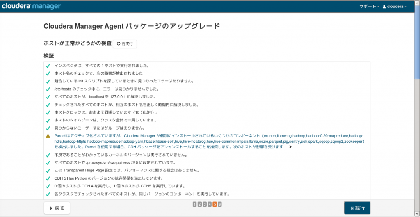420x217 pixels.
Task: Click the 再実行 rerun button
Action: point(125,43)
